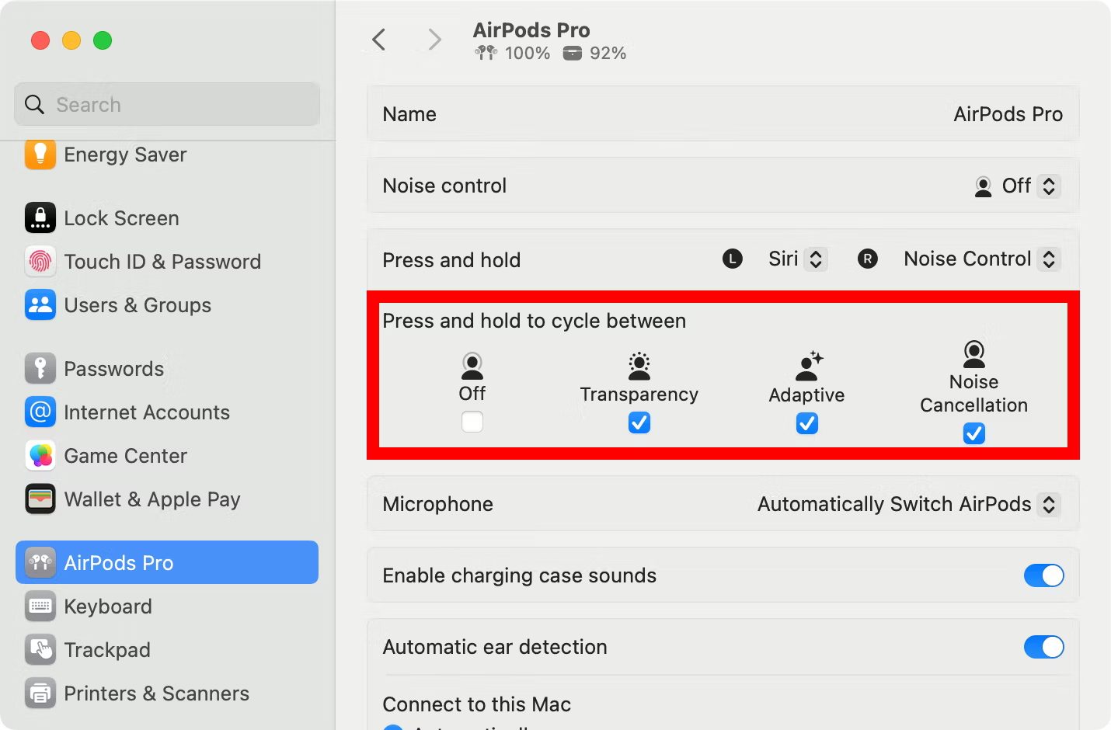Open the Noise control dropdown

[x=1047, y=186]
